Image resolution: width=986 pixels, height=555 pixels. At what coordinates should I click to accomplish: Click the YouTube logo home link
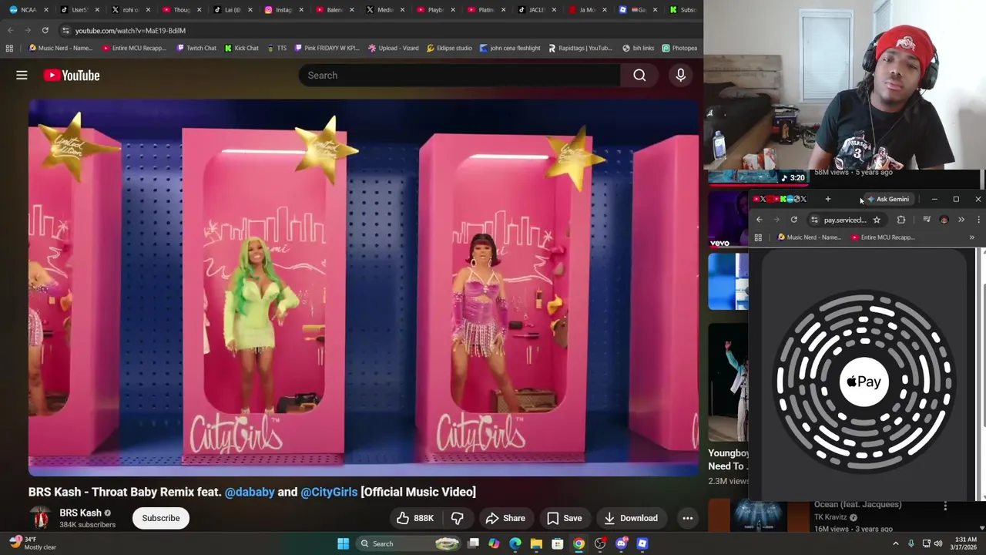coord(72,75)
